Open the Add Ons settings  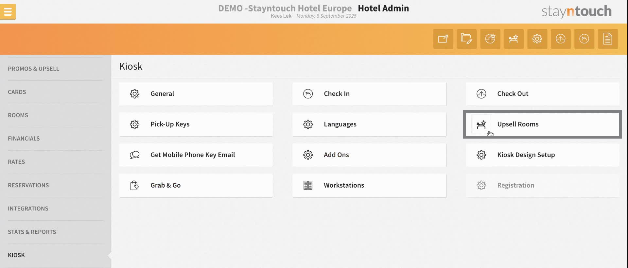pyautogui.click(x=369, y=155)
